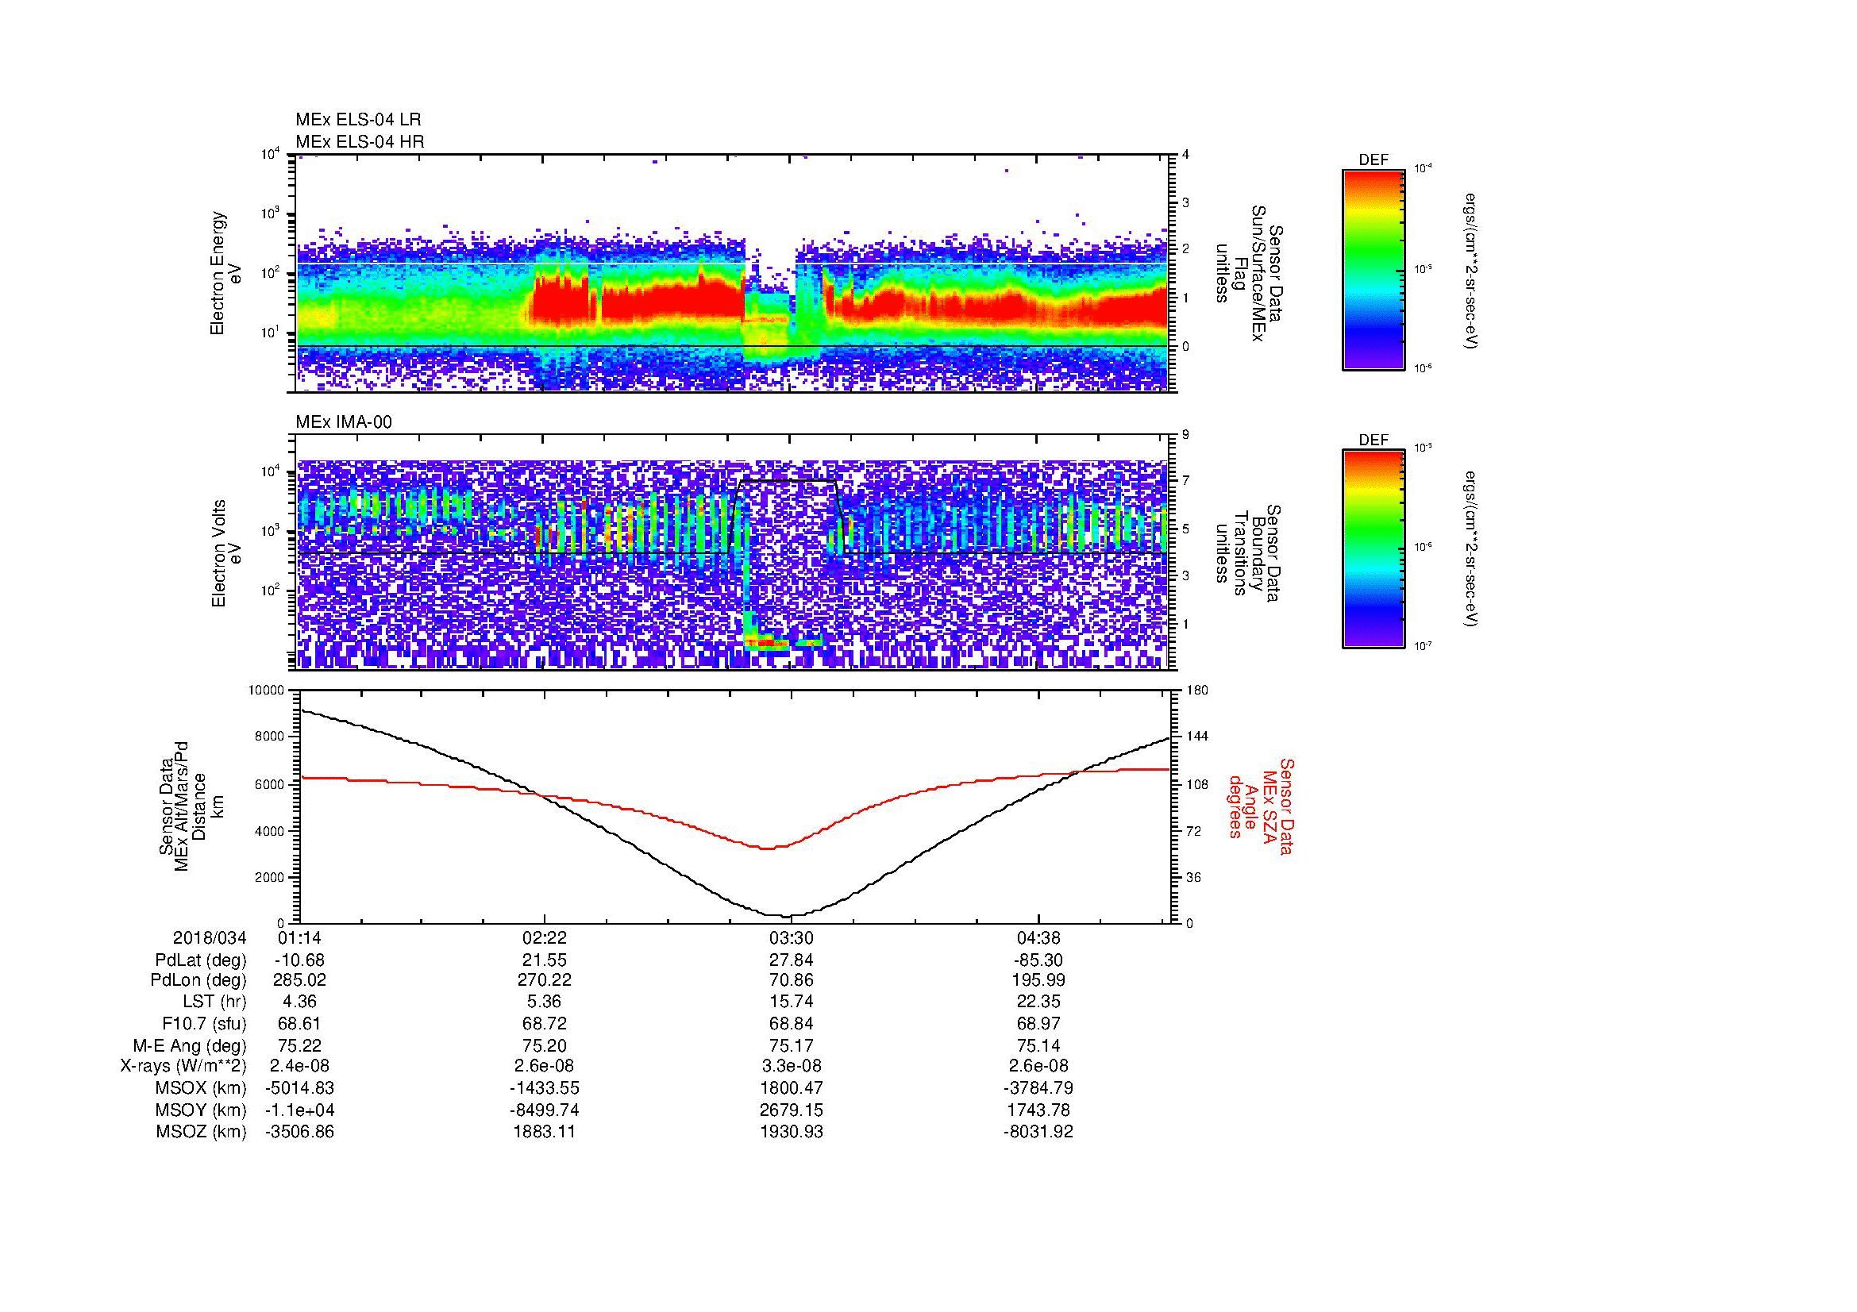1857x1312 pixels.
Task: Click the MSOX value -5014.83
Action: coord(300,1088)
